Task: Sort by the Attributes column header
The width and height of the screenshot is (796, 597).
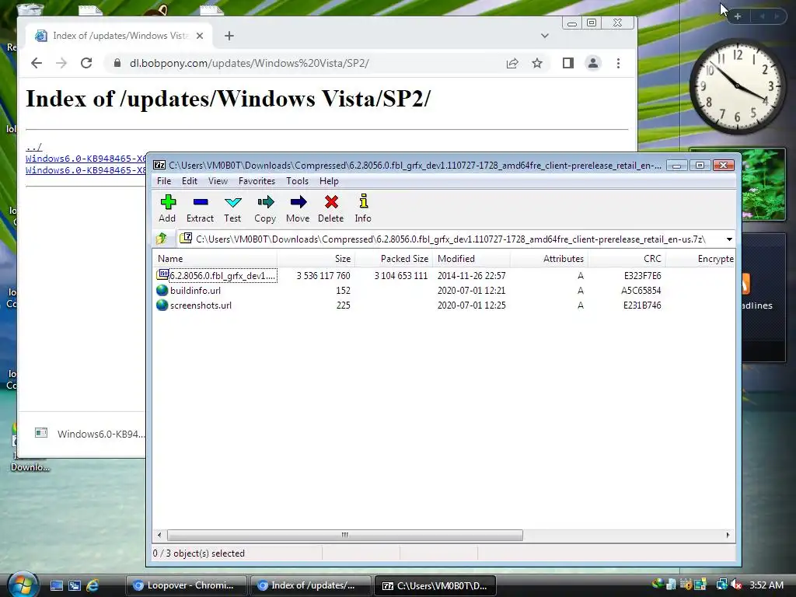Action: (549, 259)
